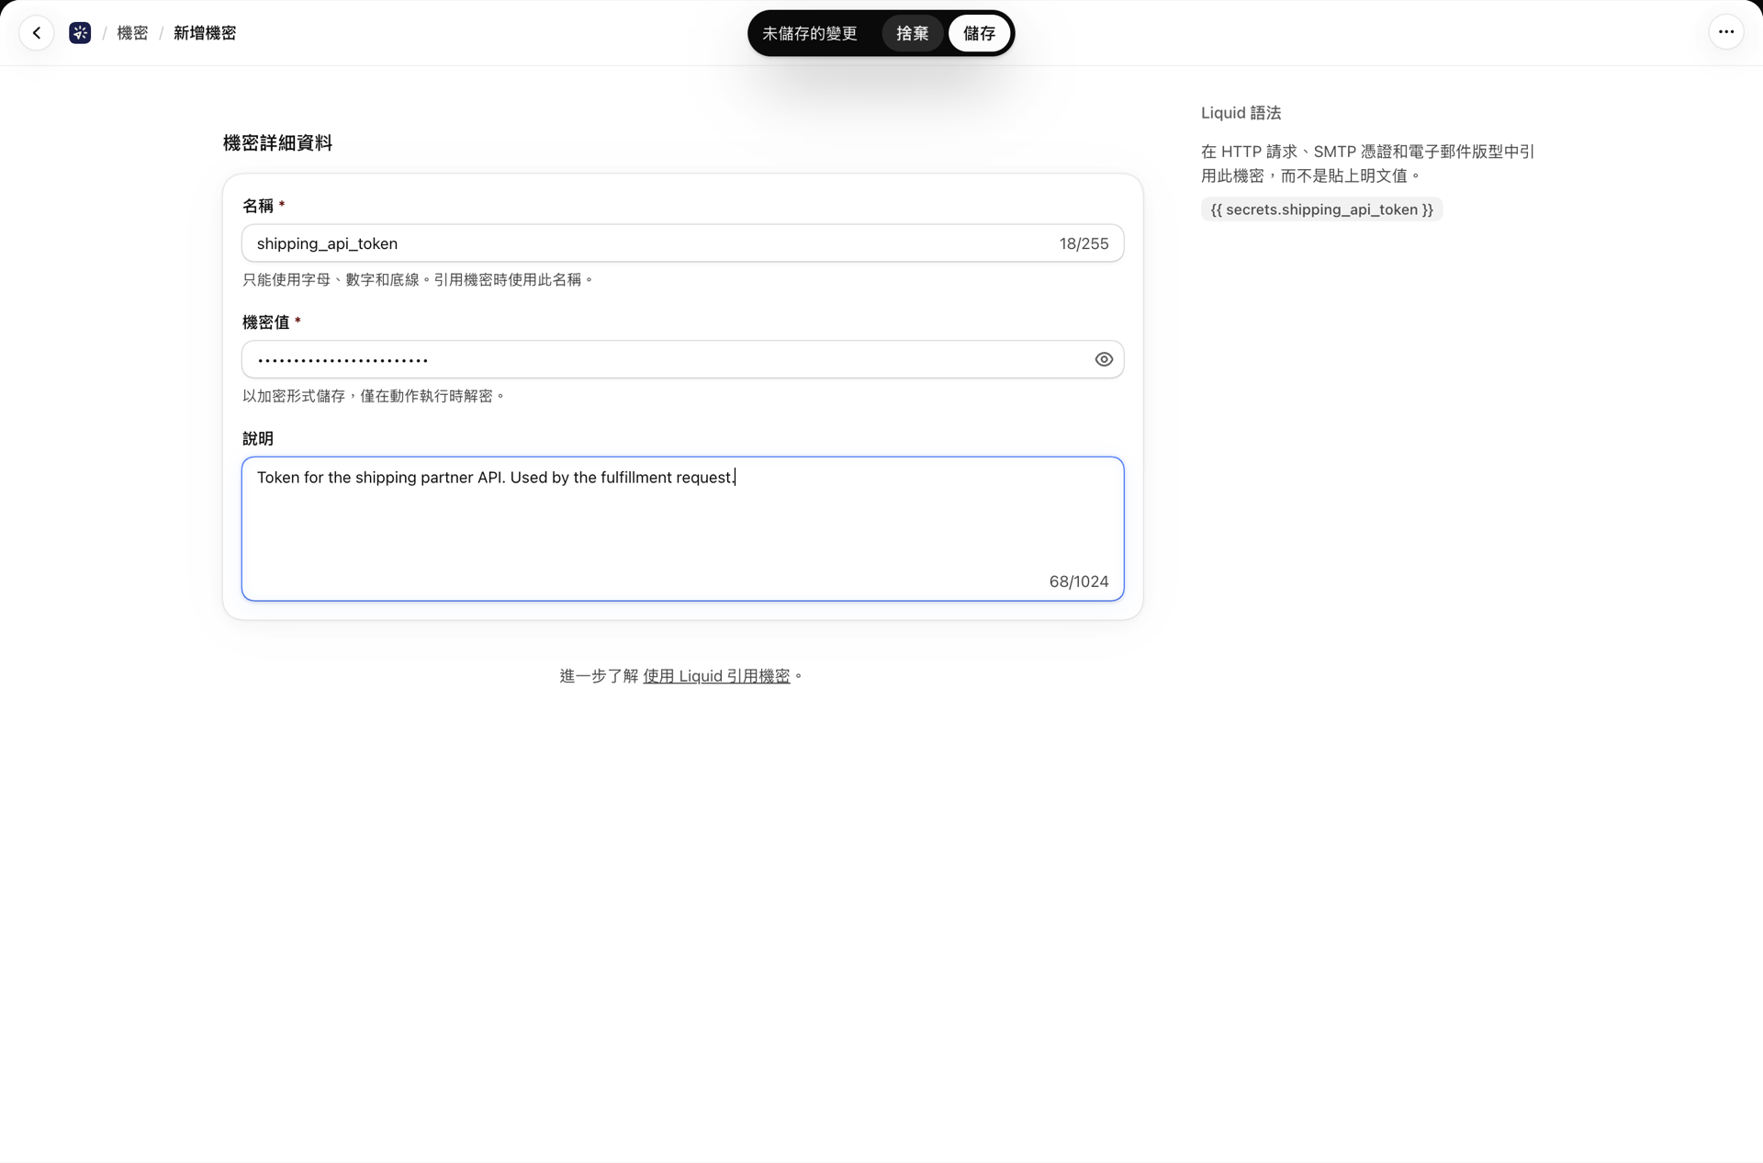Focus the 名稱 input field
The height and width of the screenshot is (1163, 1763).
[682, 243]
